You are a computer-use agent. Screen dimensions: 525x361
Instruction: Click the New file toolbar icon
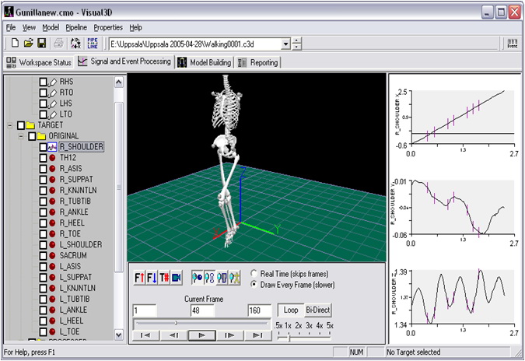[14, 44]
